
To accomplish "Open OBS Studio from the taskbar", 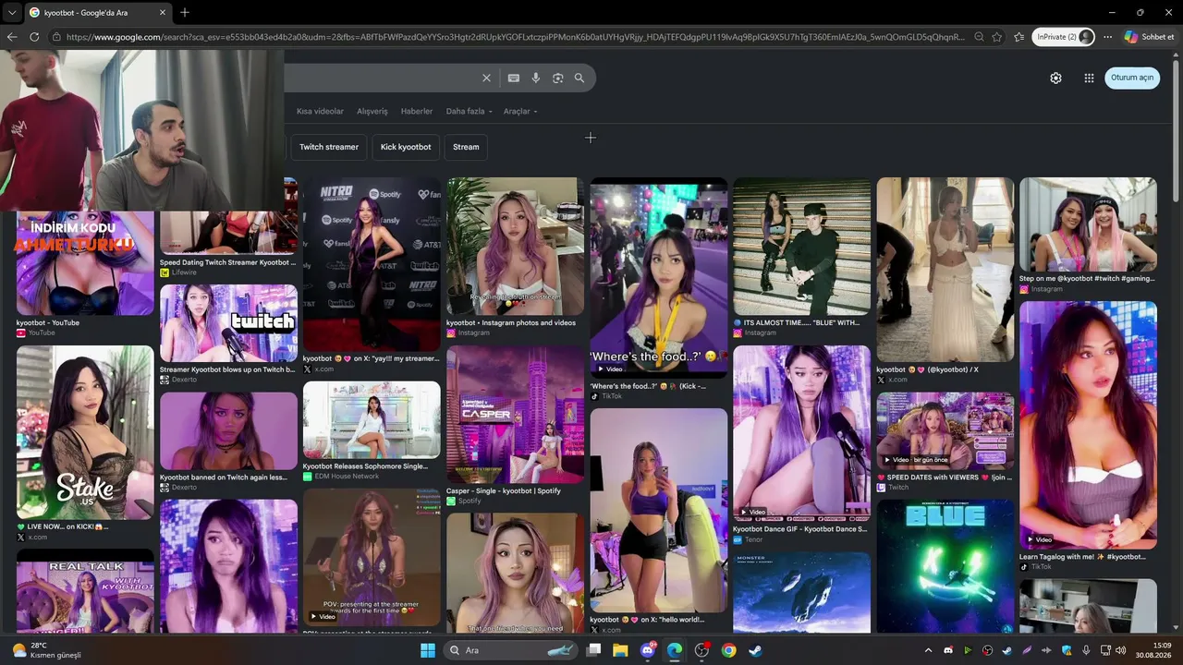I will point(701,650).
